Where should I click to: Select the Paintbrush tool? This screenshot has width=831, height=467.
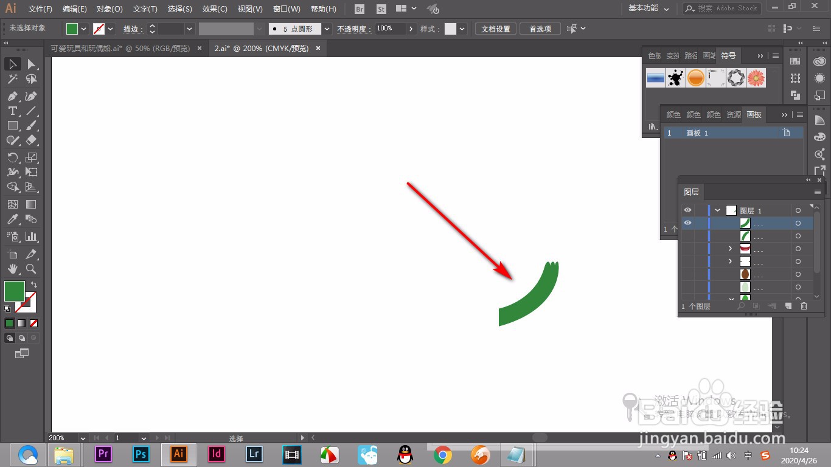click(31, 125)
